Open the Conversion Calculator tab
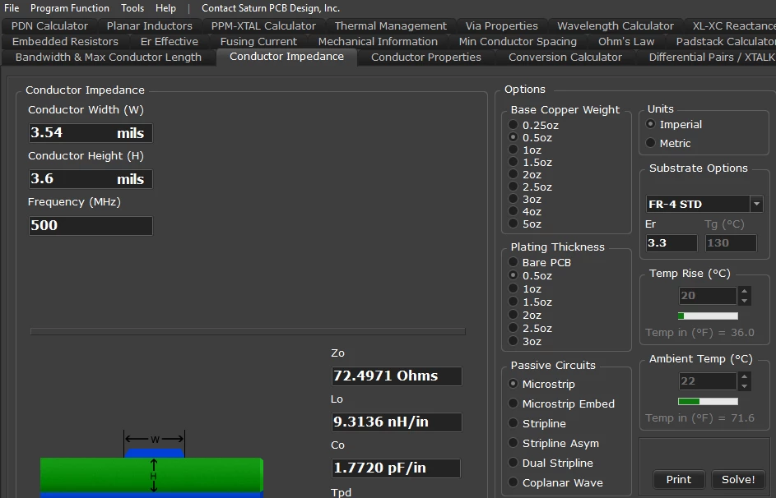The width and height of the screenshot is (776, 498). pos(565,58)
